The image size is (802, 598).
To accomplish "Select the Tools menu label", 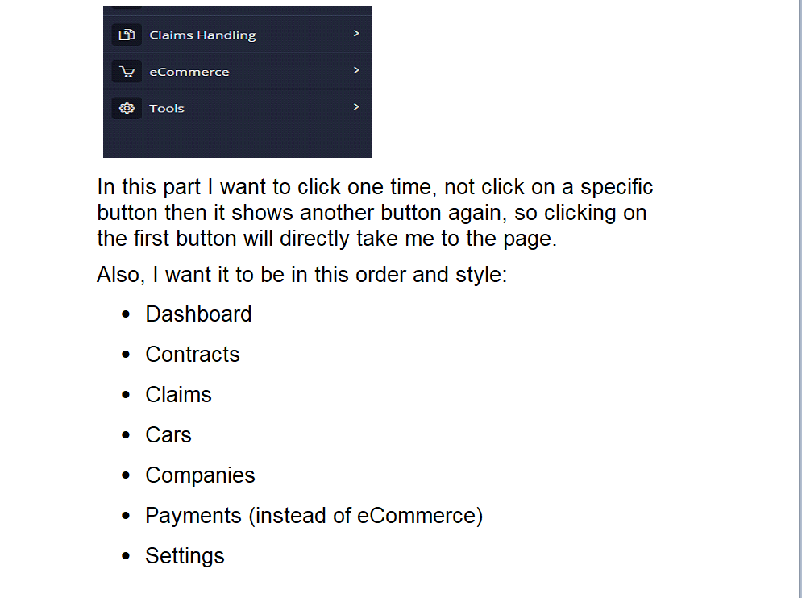I will [167, 109].
